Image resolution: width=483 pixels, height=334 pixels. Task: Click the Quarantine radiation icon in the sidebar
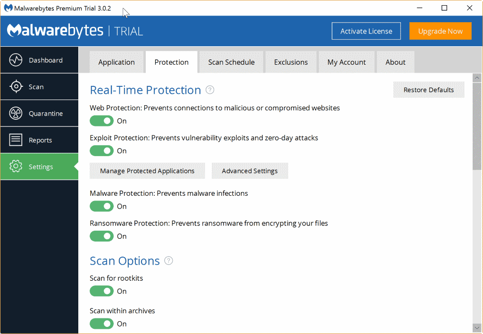click(x=16, y=113)
